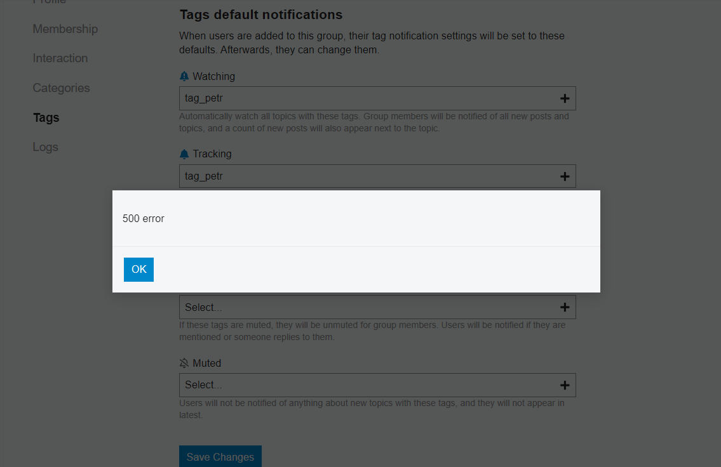Open the Logs section
This screenshot has width=721, height=467.
tap(46, 147)
